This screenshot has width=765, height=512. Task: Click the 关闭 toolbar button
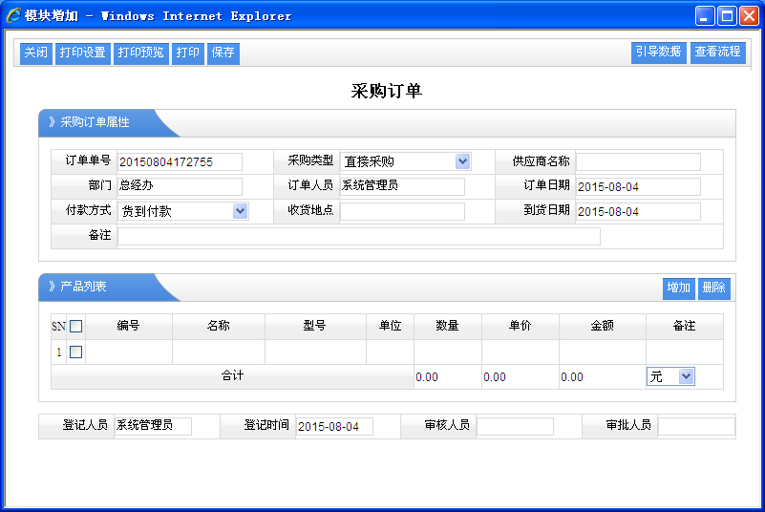(36, 53)
